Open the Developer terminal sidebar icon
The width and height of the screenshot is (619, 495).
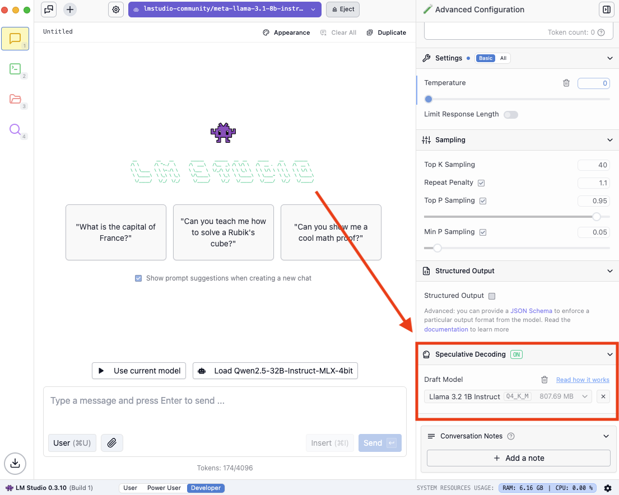(15, 69)
